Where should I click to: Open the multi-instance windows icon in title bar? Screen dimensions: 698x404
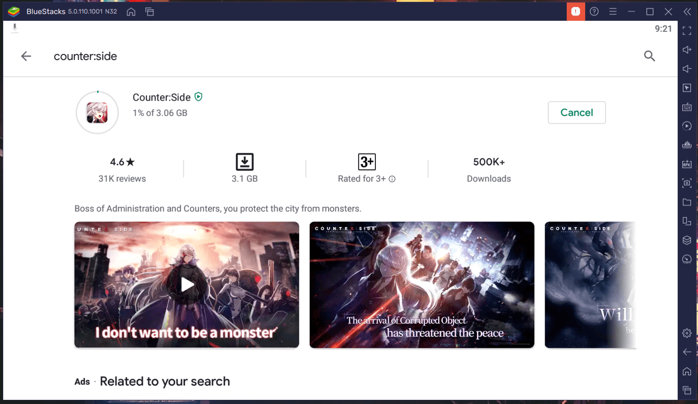149,12
